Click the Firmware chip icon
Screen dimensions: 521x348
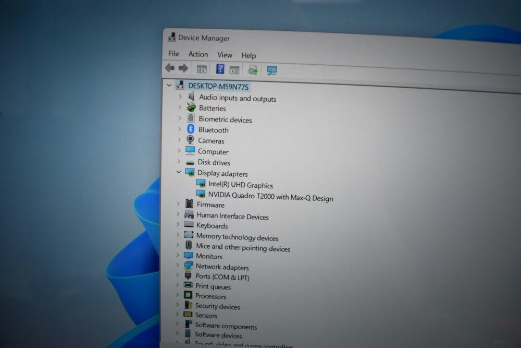pos(189,203)
